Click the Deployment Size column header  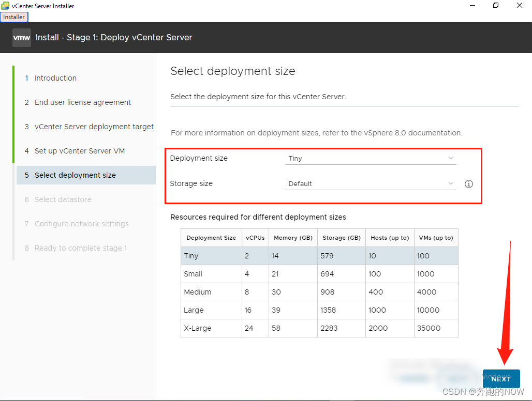tap(211, 238)
